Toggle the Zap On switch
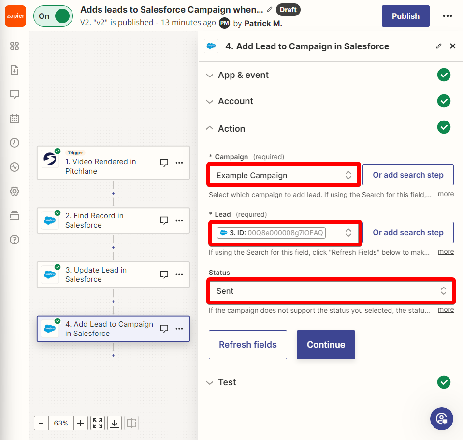 53,16
